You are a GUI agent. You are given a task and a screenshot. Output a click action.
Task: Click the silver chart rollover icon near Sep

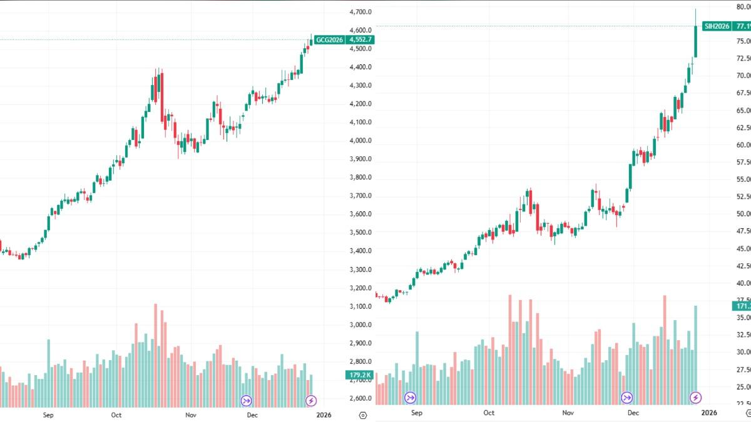[411, 398]
